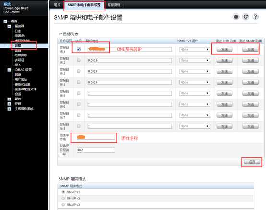Select the SNMP 和电子邮件设置 tab
The height and width of the screenshot is (210, 266).
[84, 5]
